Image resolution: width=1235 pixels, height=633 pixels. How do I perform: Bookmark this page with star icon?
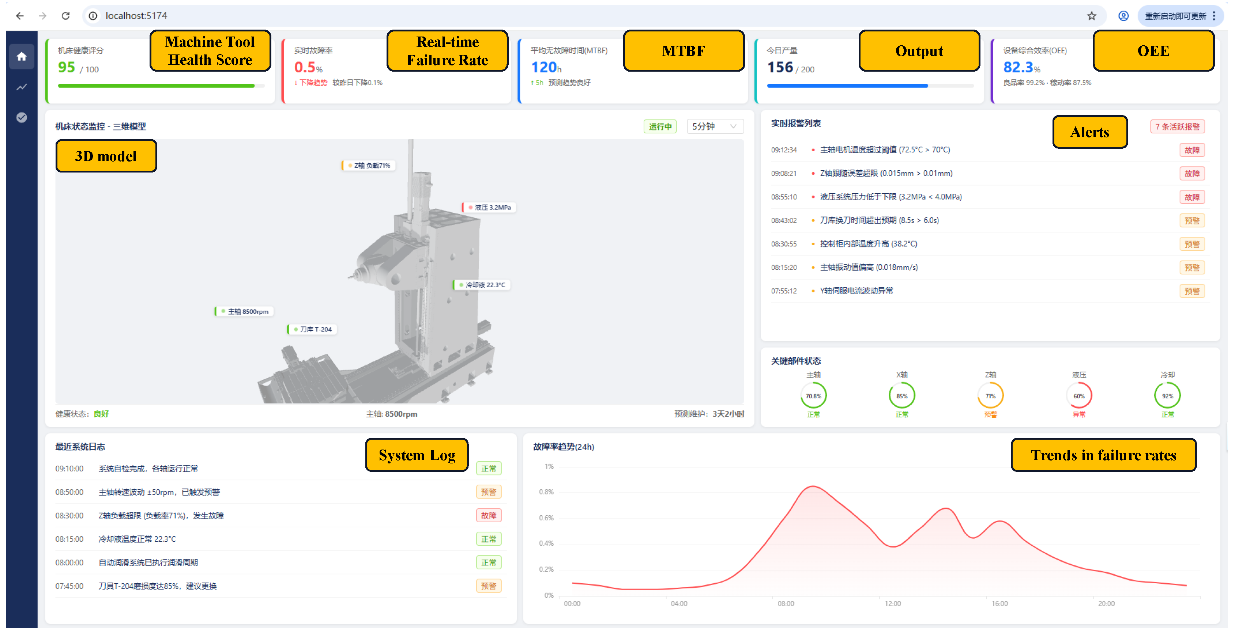tap(1092, 16)
